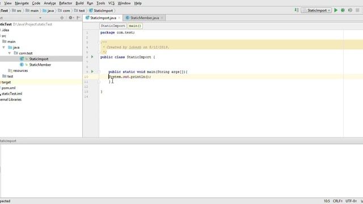The height and width of the screenshot is (204, 363).
Task: Select StaticImport class in project tree
Action: 39,59
